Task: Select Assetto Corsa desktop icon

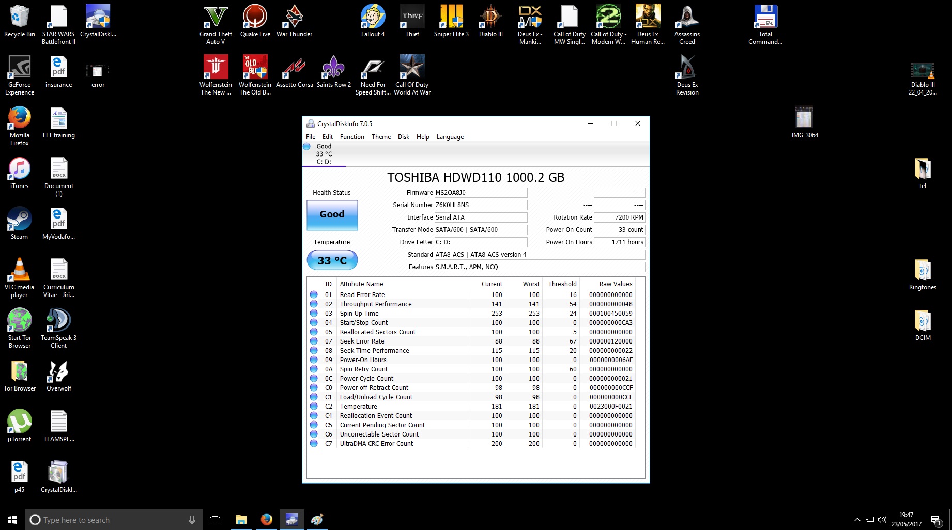Action: 295,72
